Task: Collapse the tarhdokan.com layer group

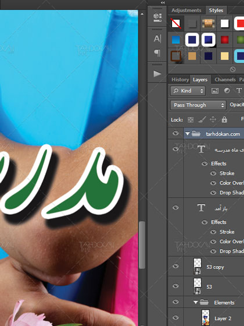Action: (x=188, y=134)
